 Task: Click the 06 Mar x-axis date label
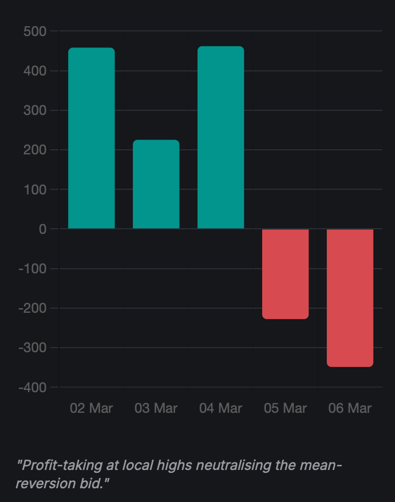point(350,408)
